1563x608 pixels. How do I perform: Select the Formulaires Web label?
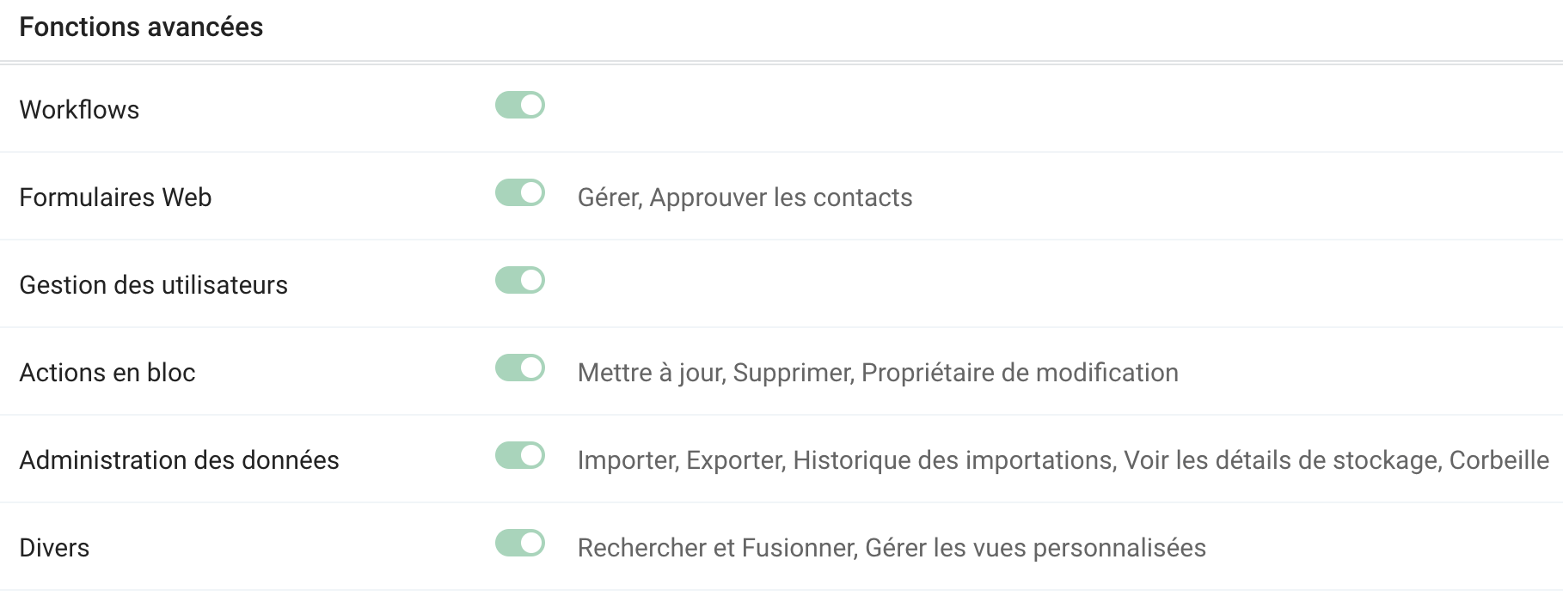pos(115,198)
